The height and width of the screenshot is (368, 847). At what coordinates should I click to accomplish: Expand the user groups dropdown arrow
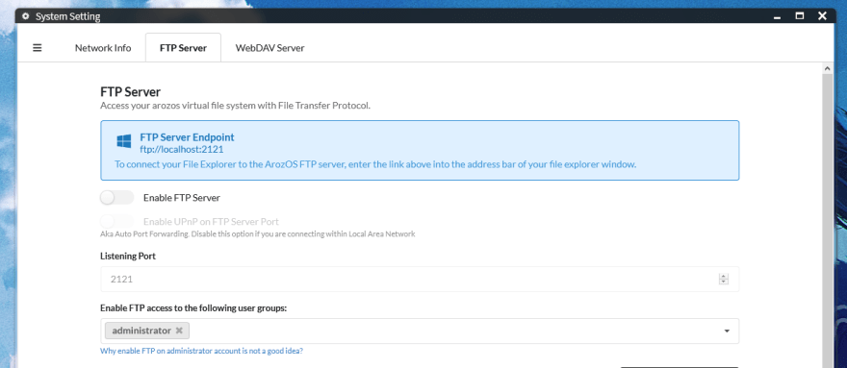727,331
